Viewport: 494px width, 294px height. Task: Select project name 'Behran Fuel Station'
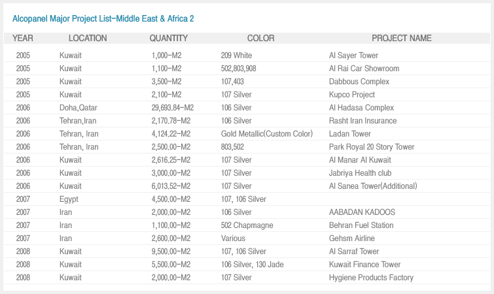pyautogui.click(x=361, y=225)
